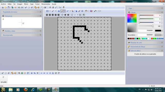Click the play triangle in preview panel
Image resolution: width=165 pixels, height=92 pixels.
pos(3,19)
